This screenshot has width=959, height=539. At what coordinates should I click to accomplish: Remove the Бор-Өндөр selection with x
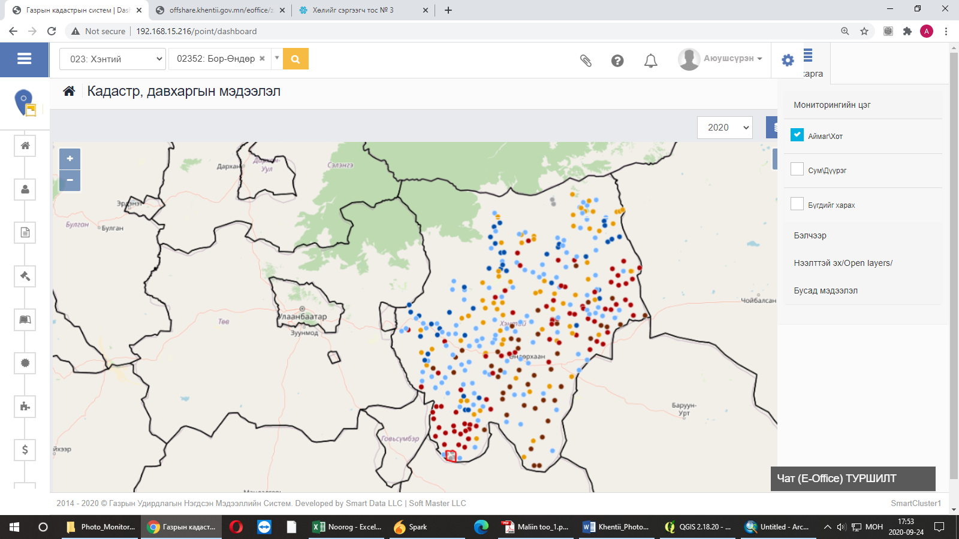click(262, 59)
